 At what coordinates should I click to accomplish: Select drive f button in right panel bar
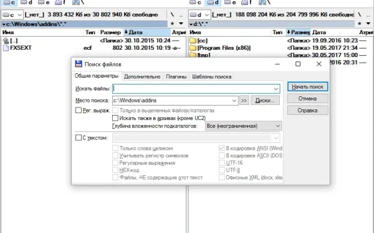[x=247, y=2]
